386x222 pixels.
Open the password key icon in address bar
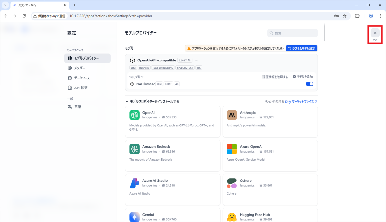click(x=336, y=16)
